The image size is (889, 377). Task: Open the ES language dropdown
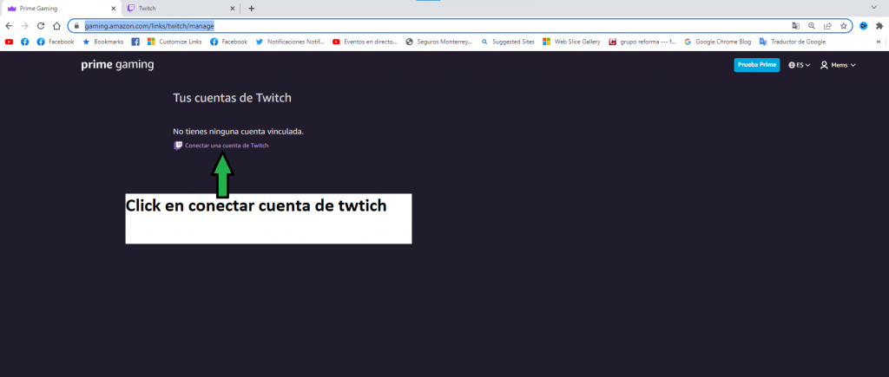click(799, 65)
